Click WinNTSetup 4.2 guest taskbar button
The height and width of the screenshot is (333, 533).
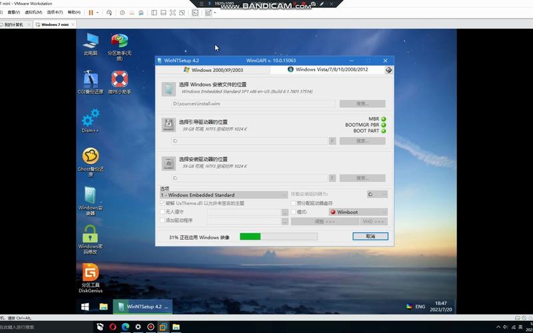[x=143, y=306]
